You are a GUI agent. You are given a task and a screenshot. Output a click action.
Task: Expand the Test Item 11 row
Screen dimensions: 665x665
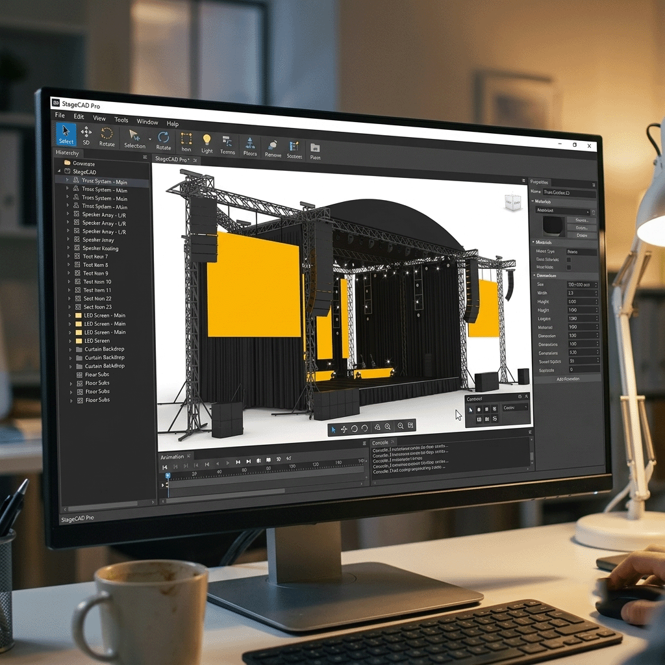(x=69, y=290)
